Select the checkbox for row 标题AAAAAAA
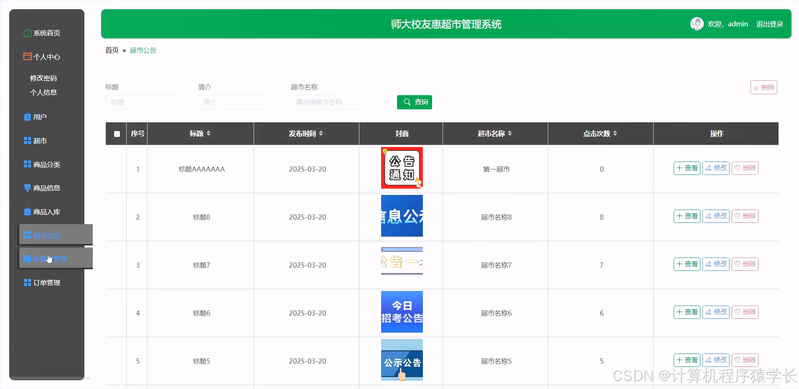 pos(117,169)
